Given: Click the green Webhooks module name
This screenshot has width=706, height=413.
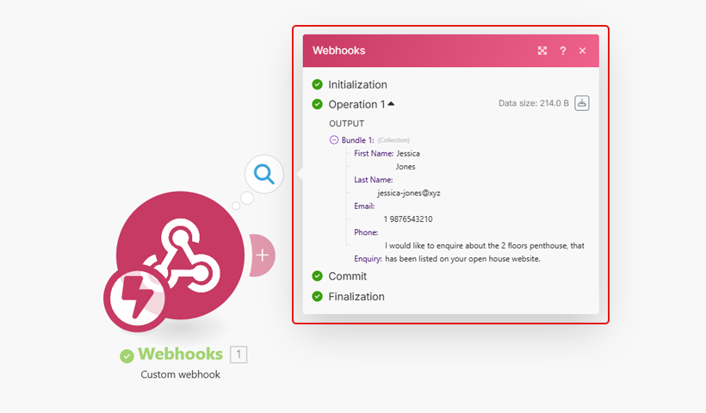Looking at the screenshot, I should click(x=180, y=354).
